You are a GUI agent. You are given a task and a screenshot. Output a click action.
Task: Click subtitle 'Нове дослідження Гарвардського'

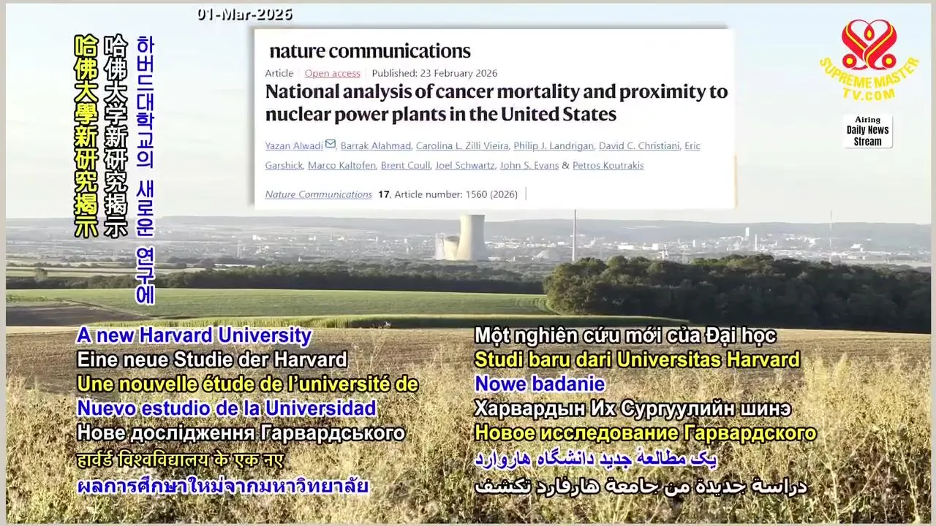click(241, 432)
